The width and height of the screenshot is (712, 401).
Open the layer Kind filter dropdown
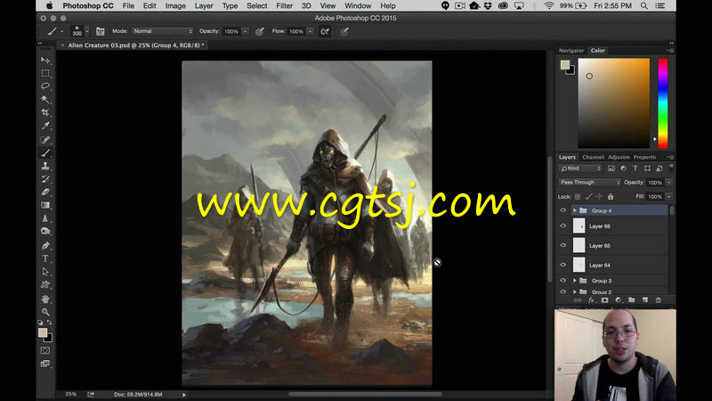(580, 168)
